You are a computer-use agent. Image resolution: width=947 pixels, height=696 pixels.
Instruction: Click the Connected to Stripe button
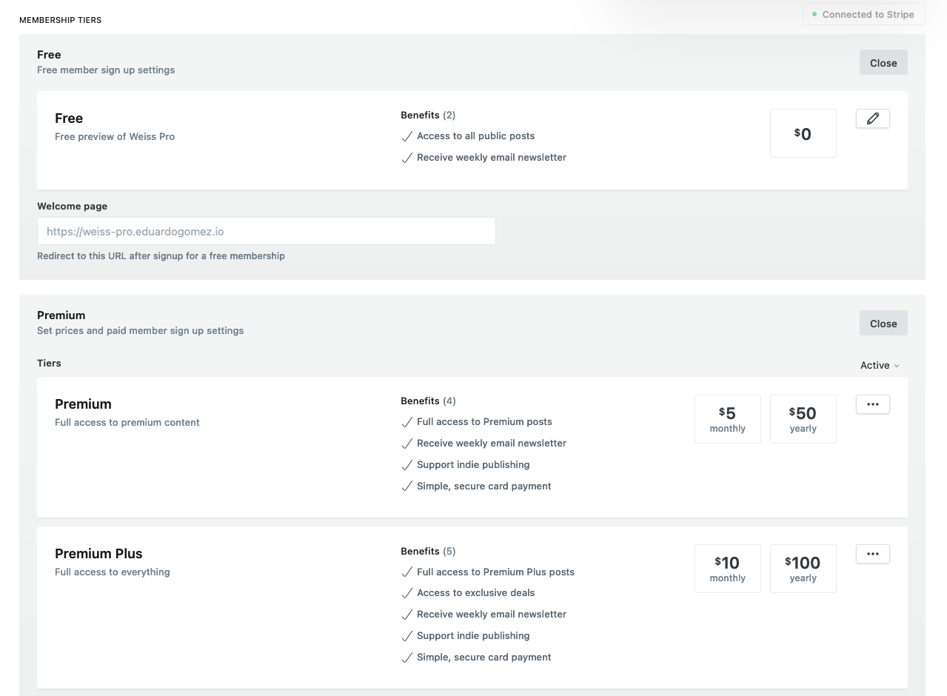[x=863, y=14]
